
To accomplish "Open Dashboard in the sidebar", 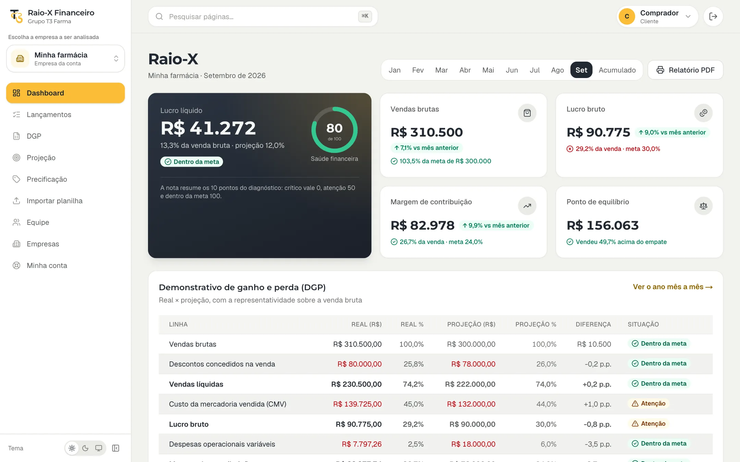I will 65,93.
